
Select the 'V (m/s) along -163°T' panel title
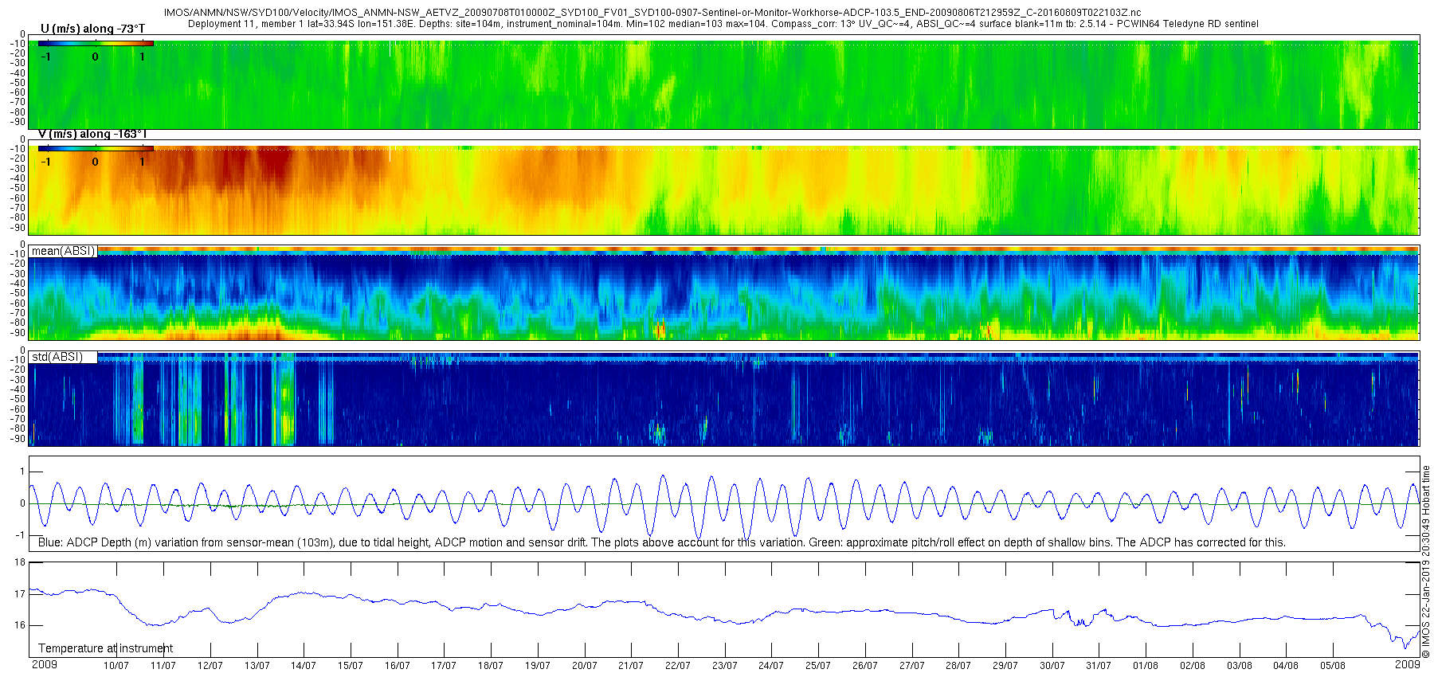[x=92, y=134]
